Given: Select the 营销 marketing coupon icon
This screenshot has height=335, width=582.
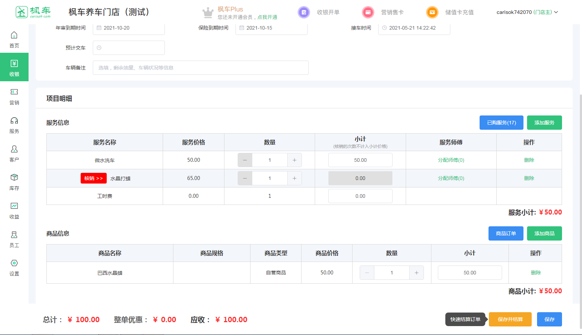Looking at the screenshot, I should coord(14,92).
